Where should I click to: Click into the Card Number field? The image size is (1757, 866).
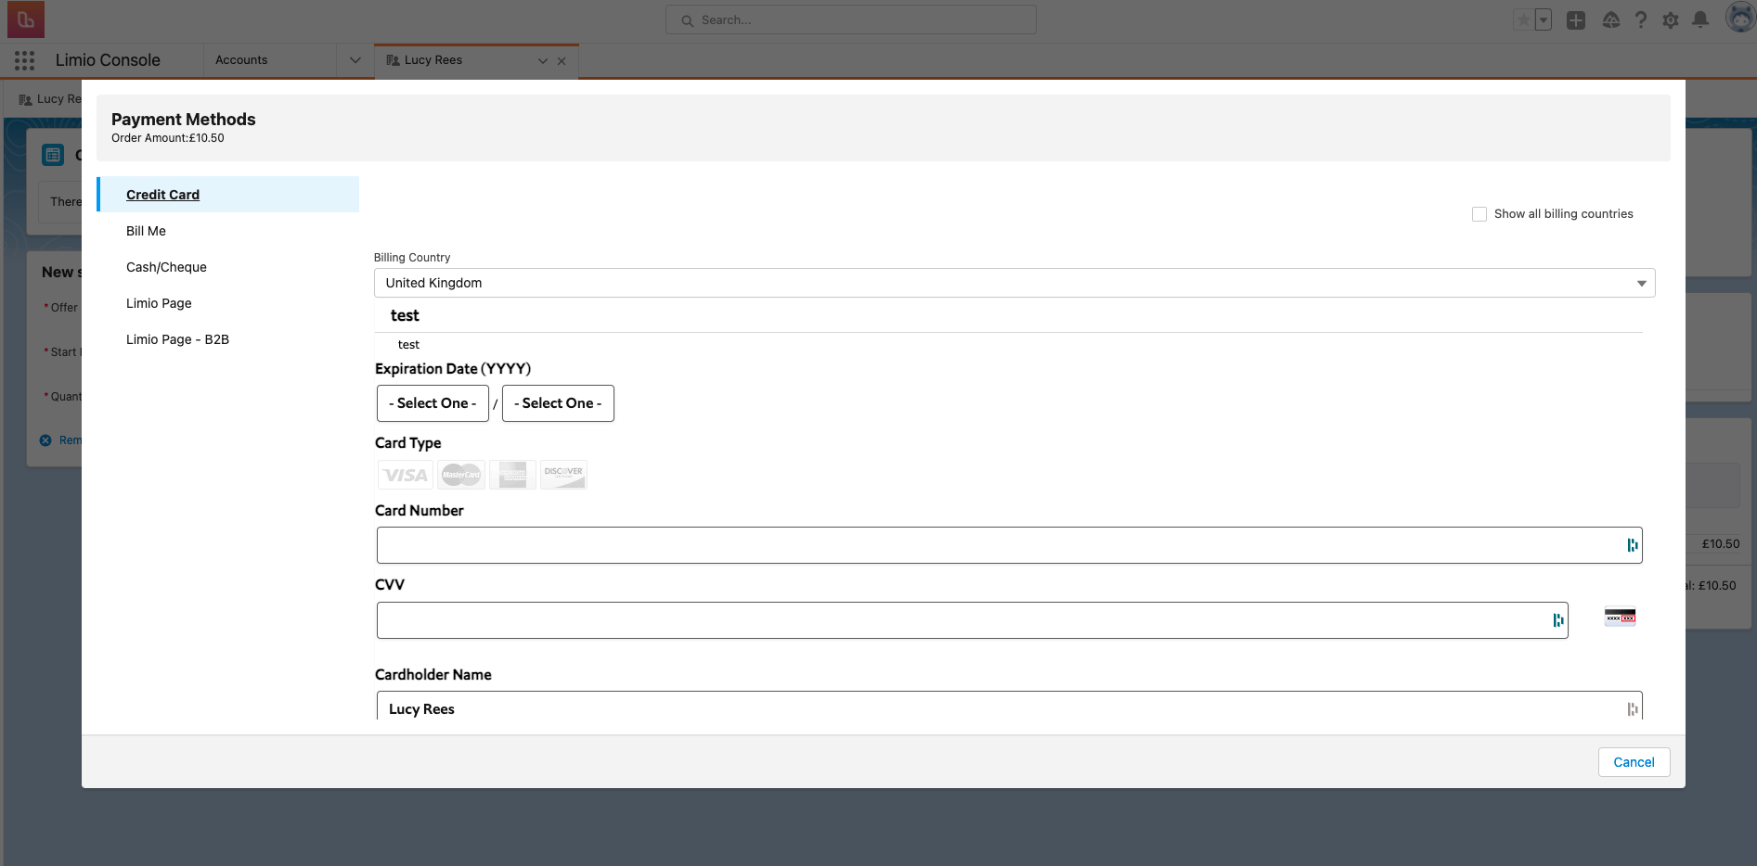pos(998,545)
